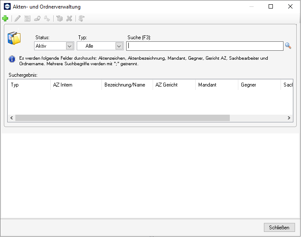Click the horizontal scrollbar thumb
301x237 pixels.
[x=122, y=118]
